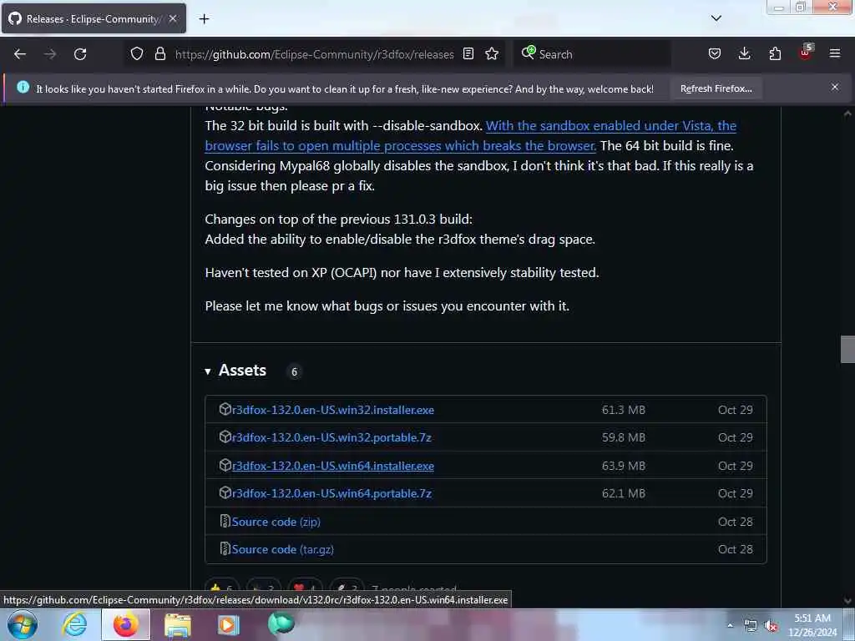Click the site security padlock icon
The width and height of the screenshot is (855, 641).
click(159, 54)
